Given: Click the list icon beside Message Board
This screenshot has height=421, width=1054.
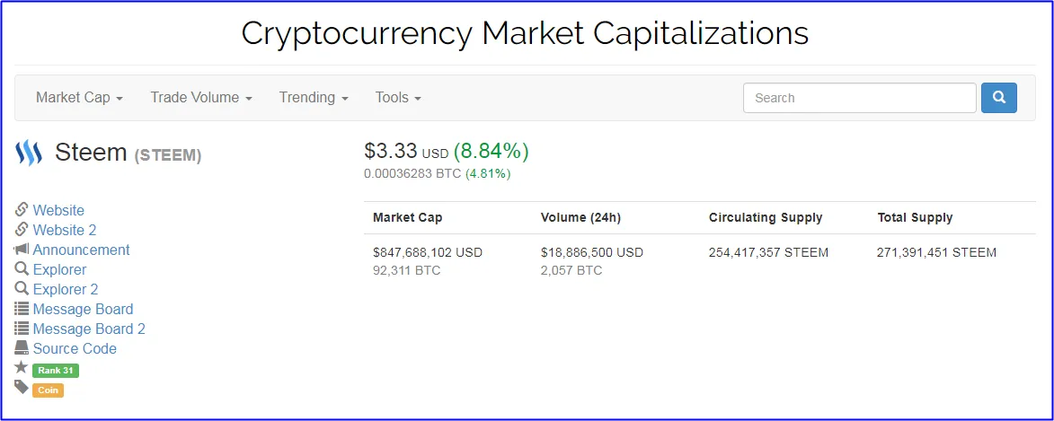Looking at the screenshot, I should point(22,309).
